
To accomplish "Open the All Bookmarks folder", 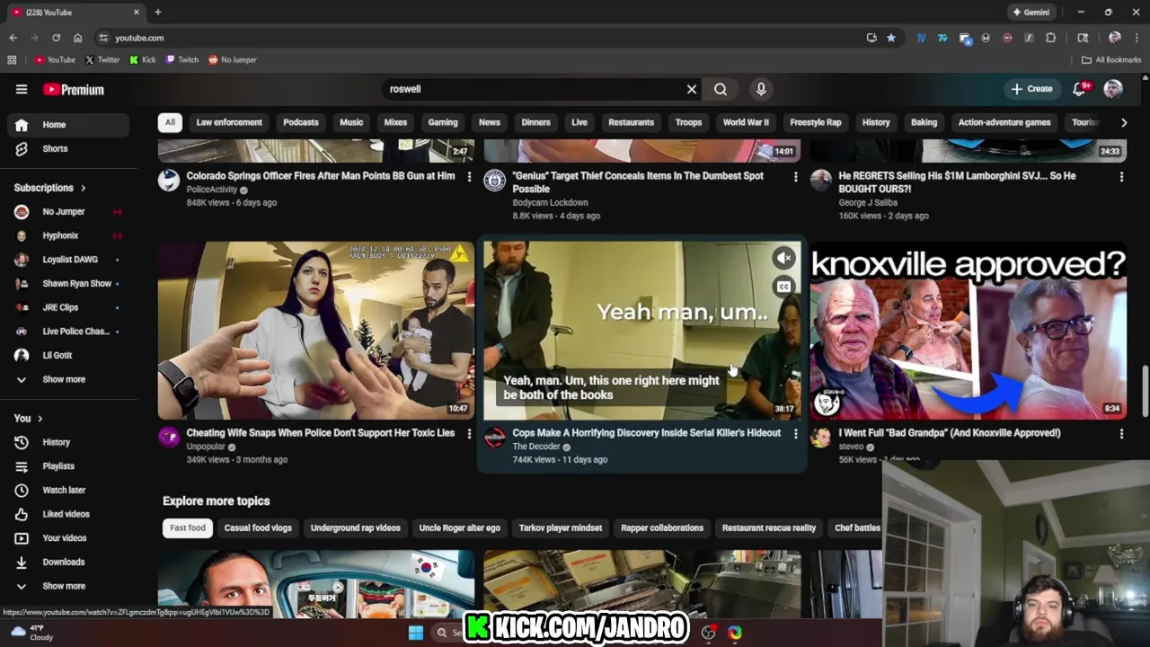I will coord(1111,60).
